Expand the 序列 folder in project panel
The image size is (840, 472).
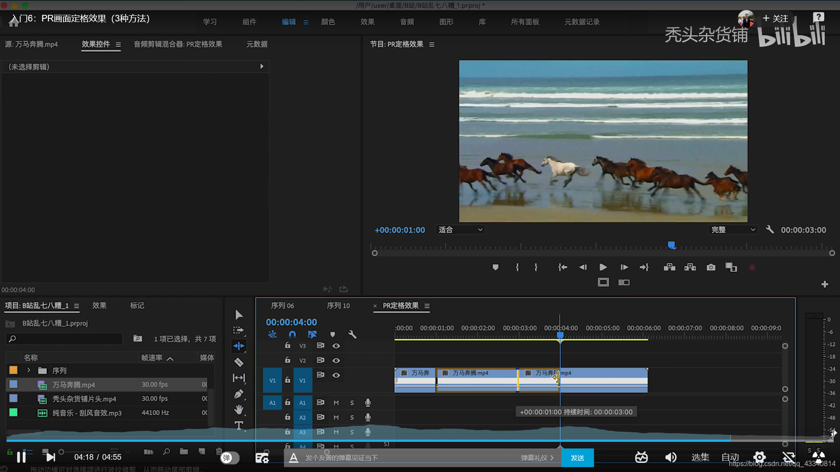pyautogui.click(x=29, y=371)
